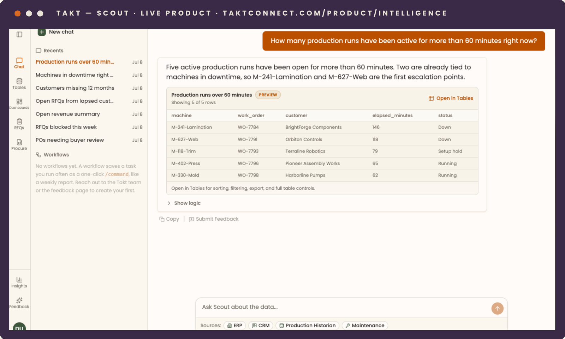Screen dimensions: 565x339
Task: Click the user avatar at sidebar bottom
Action: [x=19, y=326]
